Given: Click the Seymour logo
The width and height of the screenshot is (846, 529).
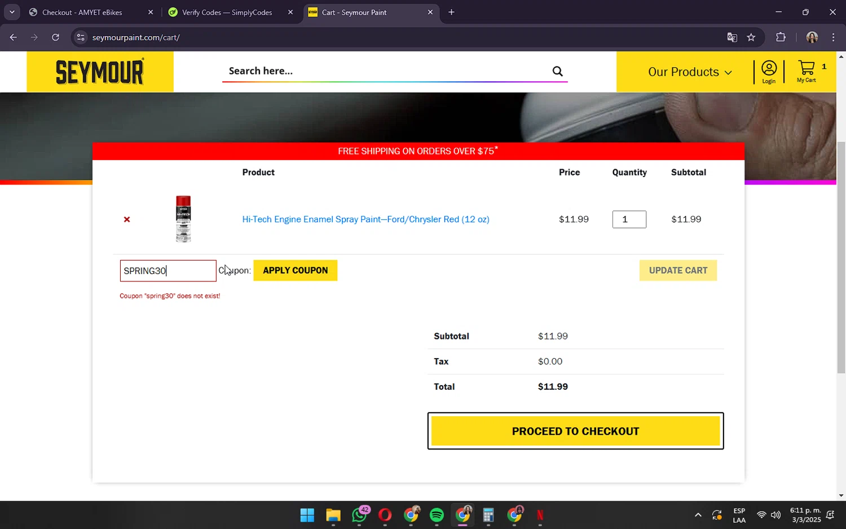Looking at the screenshot, I should pos(100,72).
